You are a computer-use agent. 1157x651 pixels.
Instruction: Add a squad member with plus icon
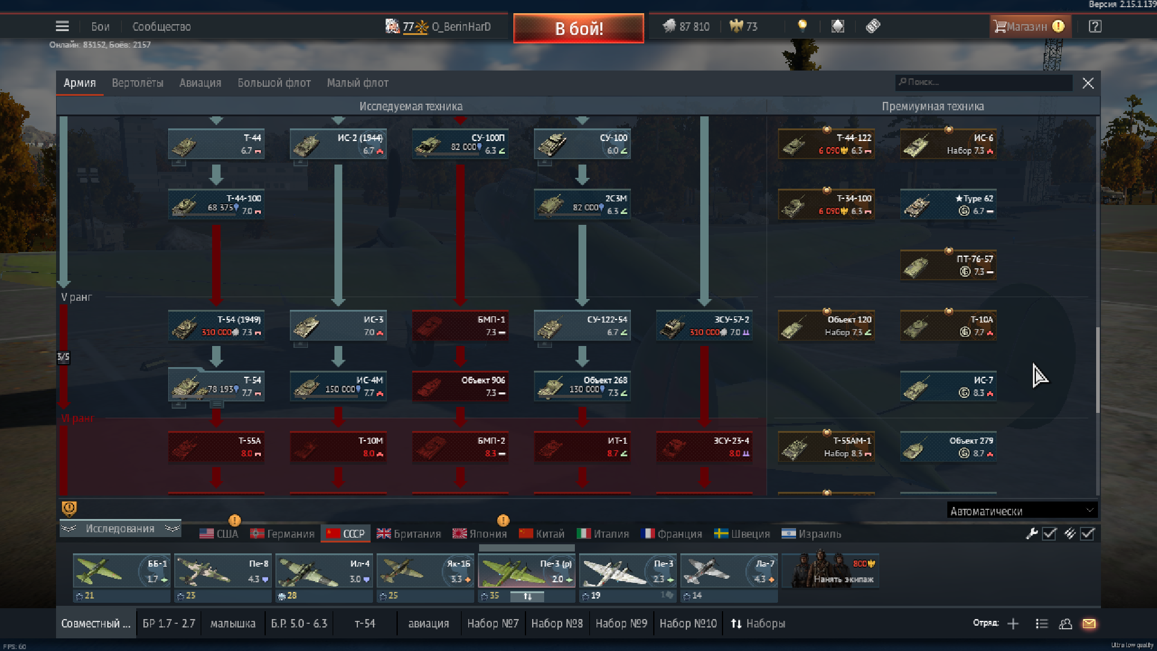[1013, 624]
